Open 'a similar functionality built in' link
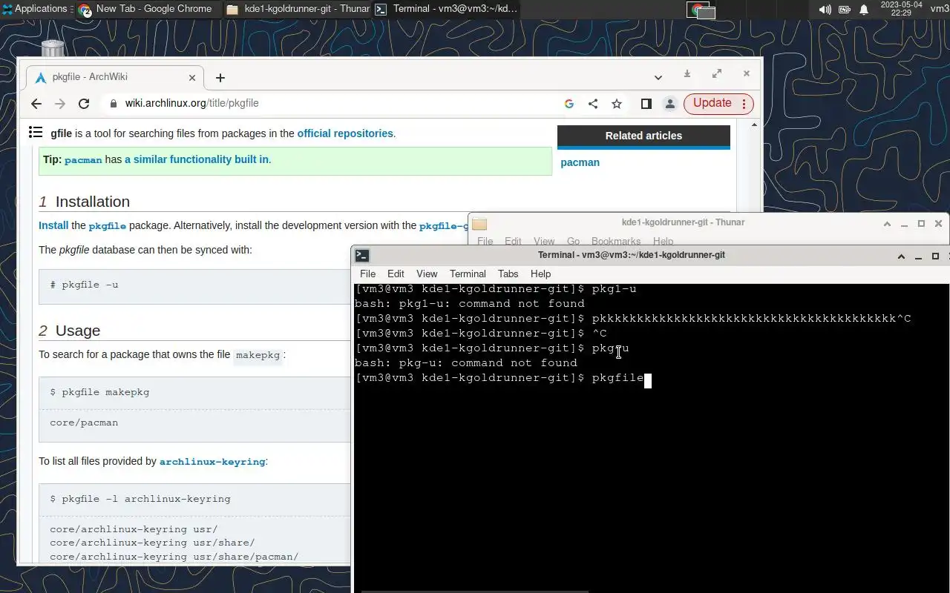The width and height of the screenshot is (950, 593). (x=197, y=159)
